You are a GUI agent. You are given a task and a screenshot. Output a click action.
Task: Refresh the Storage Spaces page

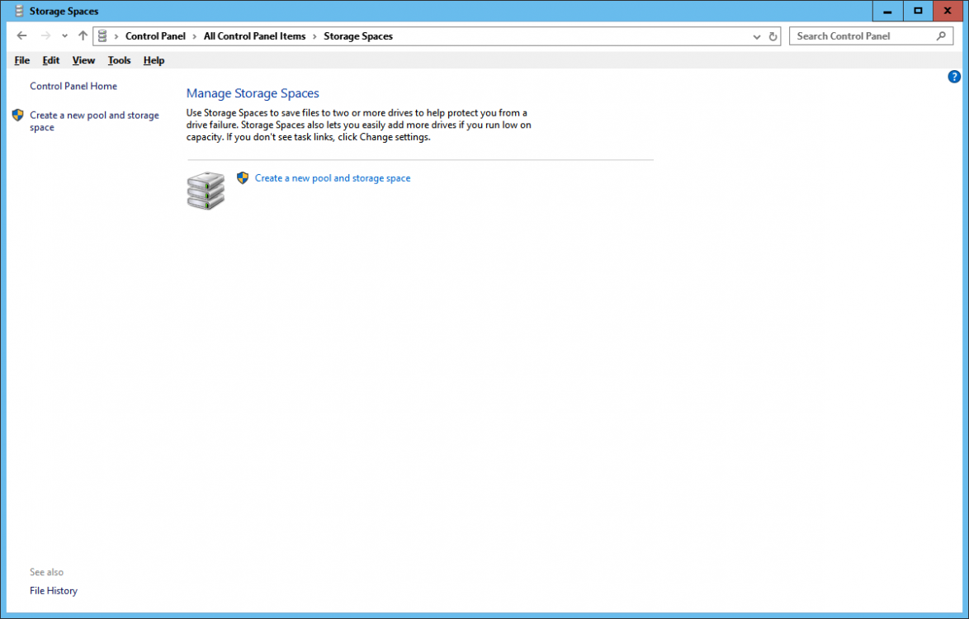(x=773, y=36)
